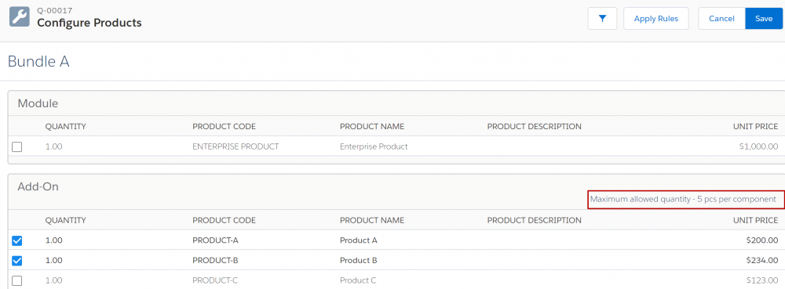Edit quantity field for Product A
The image size is (785, 289).
tap(53, 240)
